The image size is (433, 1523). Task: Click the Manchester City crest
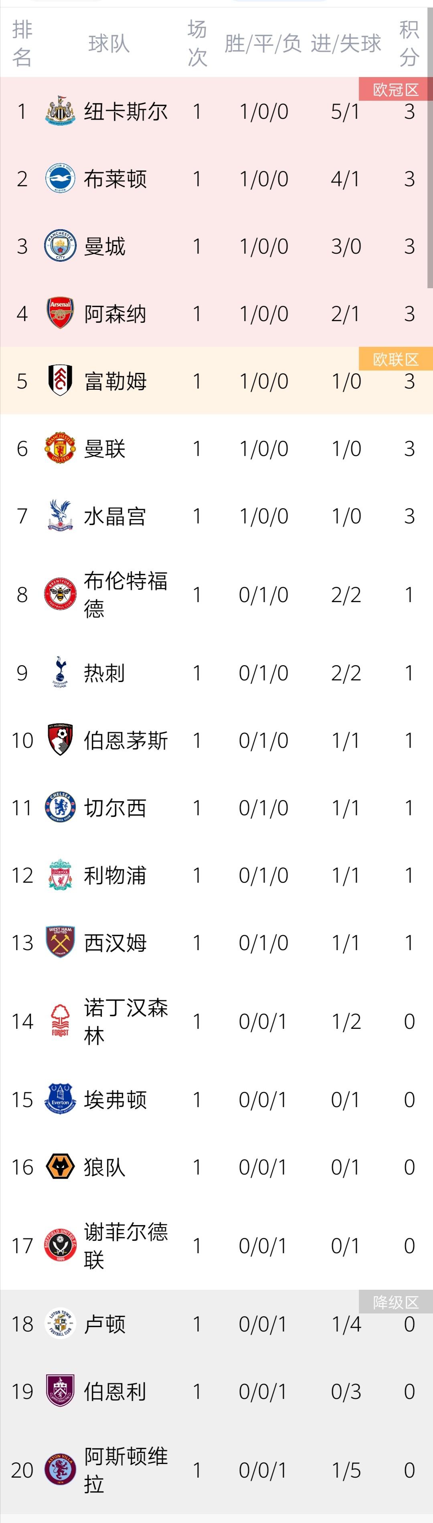(60, 246)
